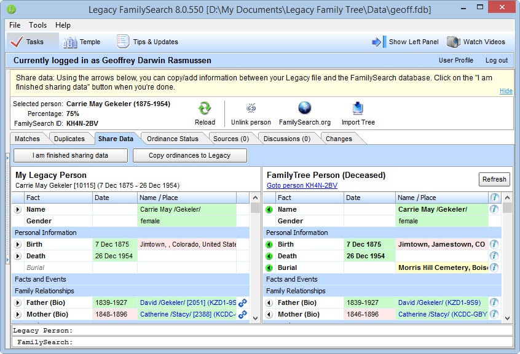
Task: Click the link icon beside Father David Gekeler
Action: tap(243, 302)
